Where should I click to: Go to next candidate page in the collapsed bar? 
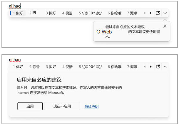[151, 13]
